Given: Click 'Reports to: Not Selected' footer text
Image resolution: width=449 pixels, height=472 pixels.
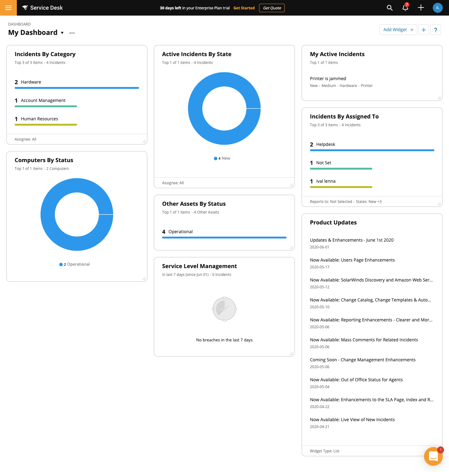Looking at the screenshot, I should coord(331,202).
